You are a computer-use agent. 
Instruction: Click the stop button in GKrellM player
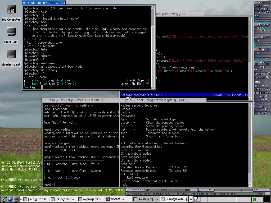click(x=262, y=93)
